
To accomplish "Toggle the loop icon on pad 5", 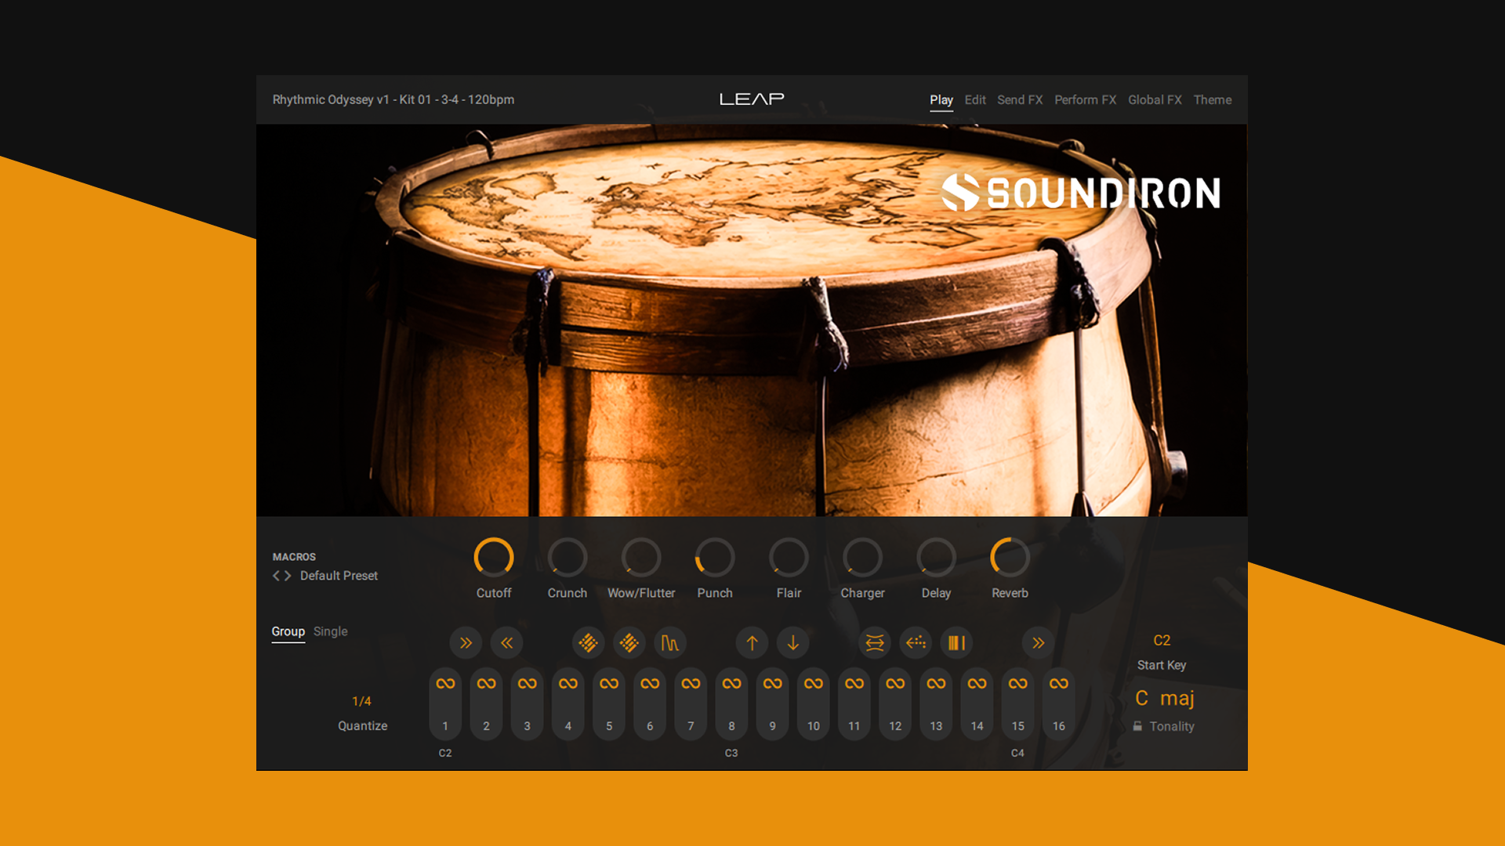I will (x=609, y=684).
